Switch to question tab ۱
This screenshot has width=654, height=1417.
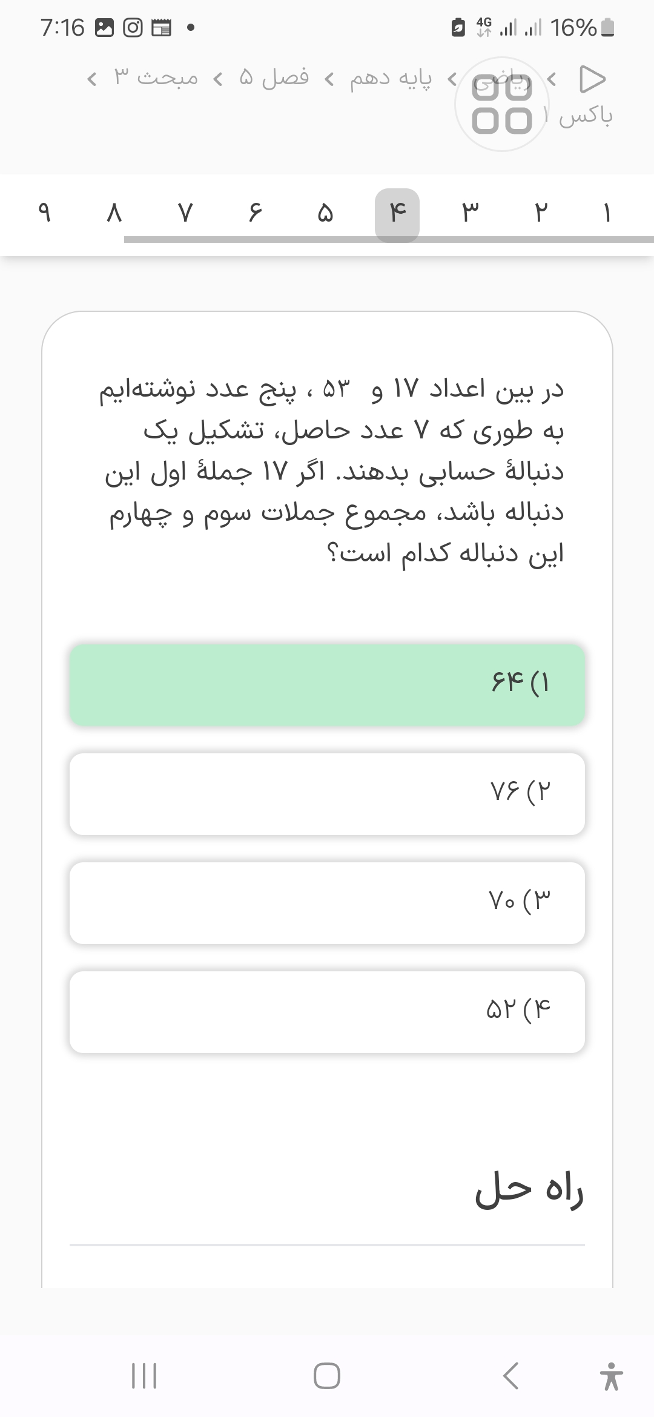click(607, 213)
